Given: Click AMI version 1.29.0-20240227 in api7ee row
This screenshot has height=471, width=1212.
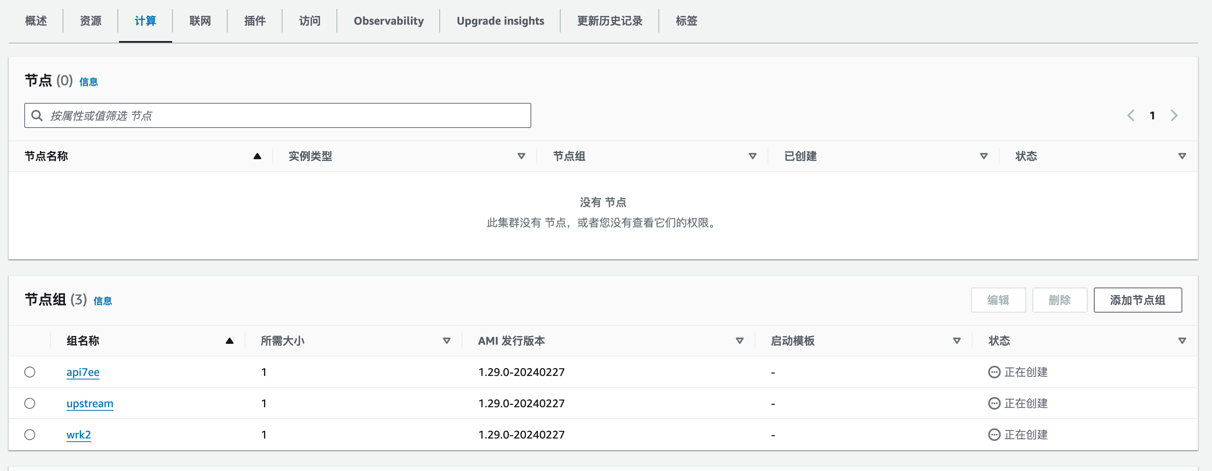Looking at the screenshot, I should (x=521, y=372).
